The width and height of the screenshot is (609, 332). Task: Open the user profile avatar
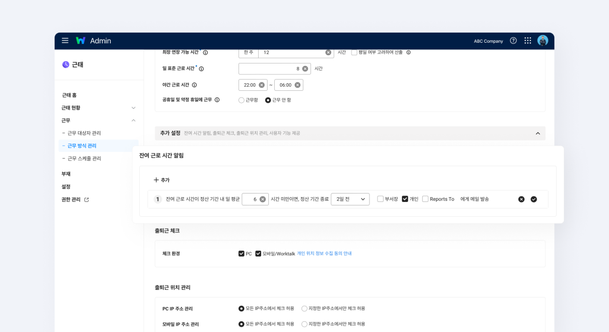click(542, 41)
